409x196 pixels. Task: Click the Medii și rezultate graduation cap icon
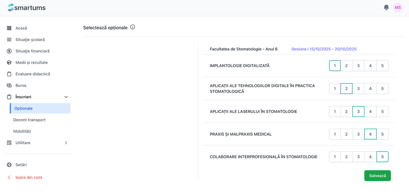(x=9, y=62)
